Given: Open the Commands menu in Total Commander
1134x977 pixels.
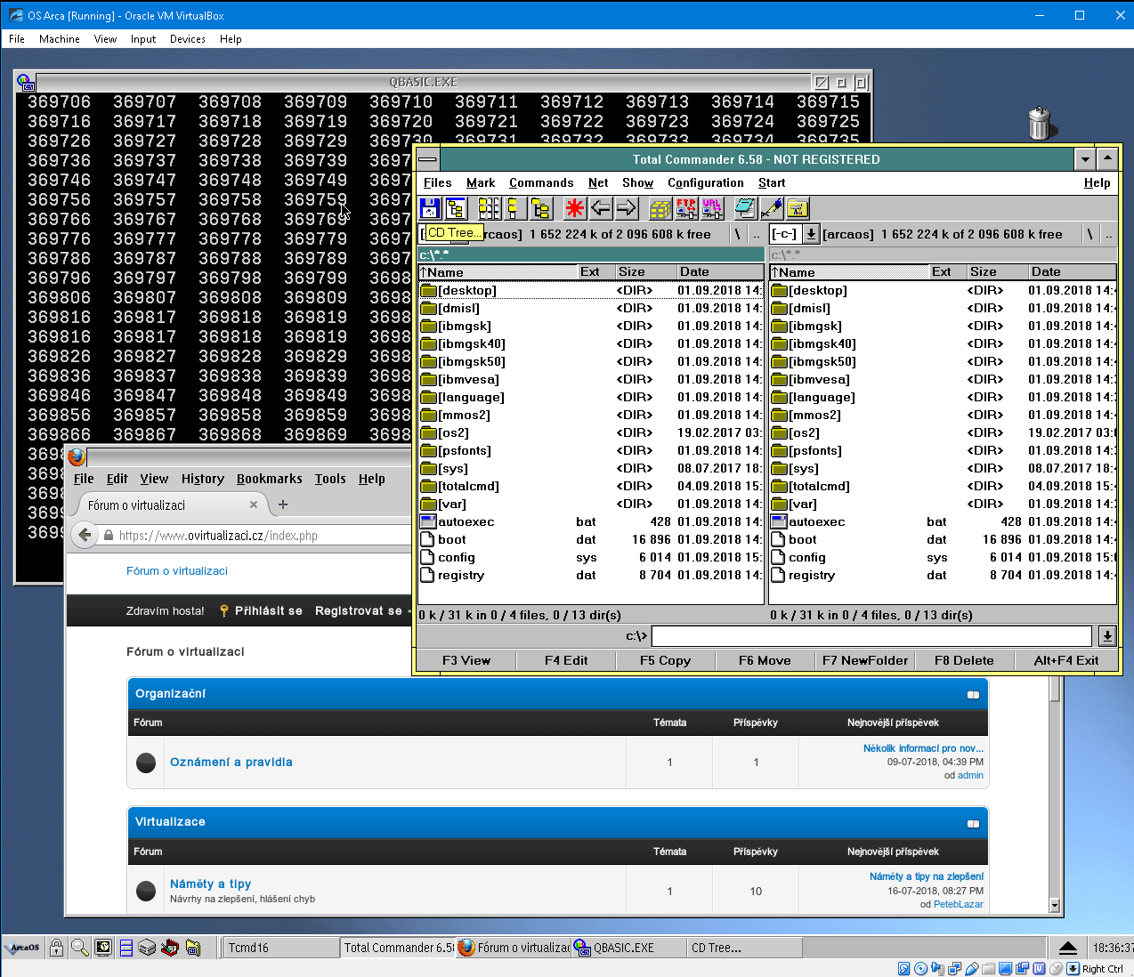Looking at the screenshot, I should tap(541, 182).
